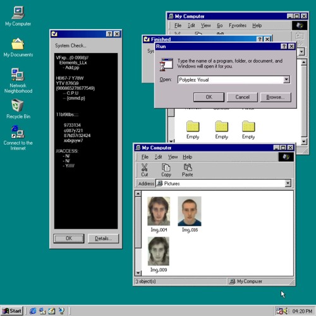This screenshot has height=316, width=316.
Task: Select the Img.016 picture thumbnail
Action: click(190, 211)
